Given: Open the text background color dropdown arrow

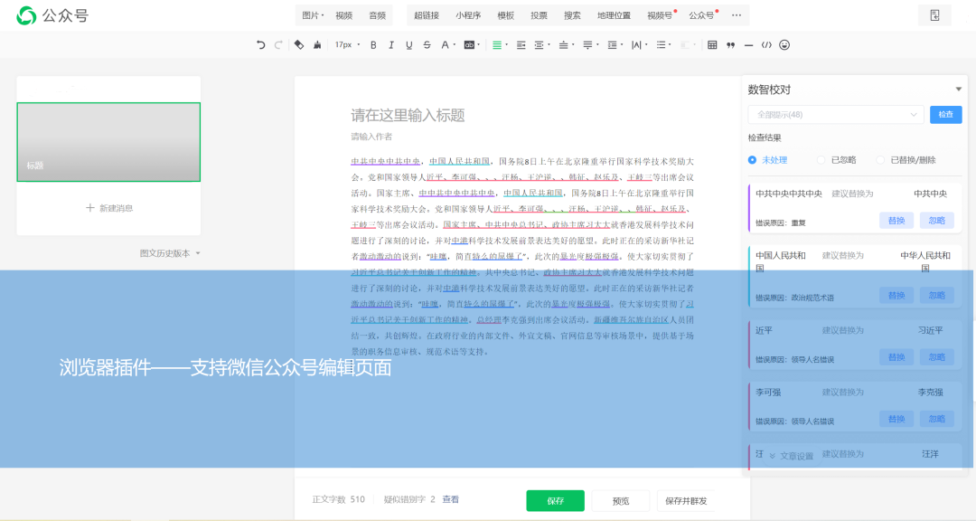Looking at the screenshot, I should (x=478, y=45).
